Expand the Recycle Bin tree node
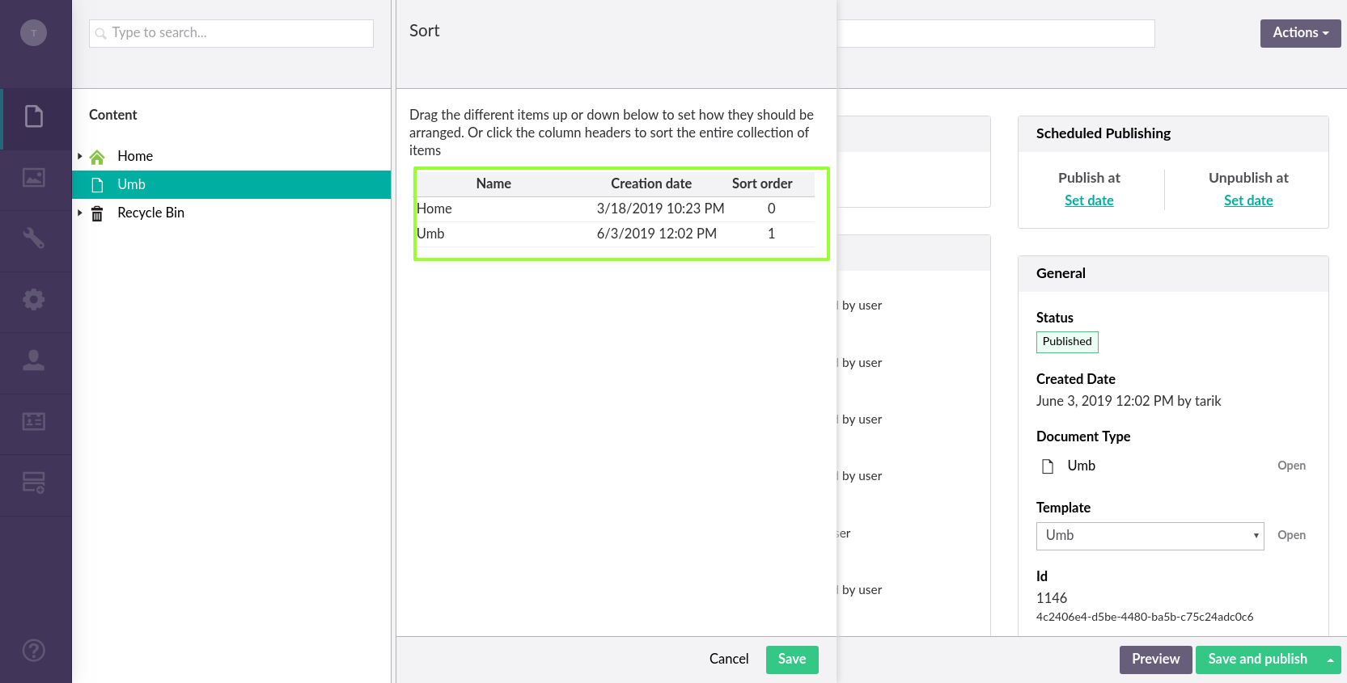Screen dimensions: 1347x683 coord(80,213)
